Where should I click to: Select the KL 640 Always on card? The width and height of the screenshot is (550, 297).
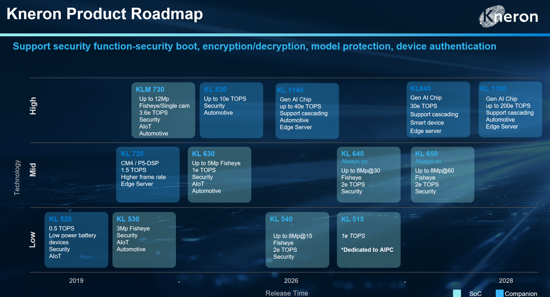point(369,174)
